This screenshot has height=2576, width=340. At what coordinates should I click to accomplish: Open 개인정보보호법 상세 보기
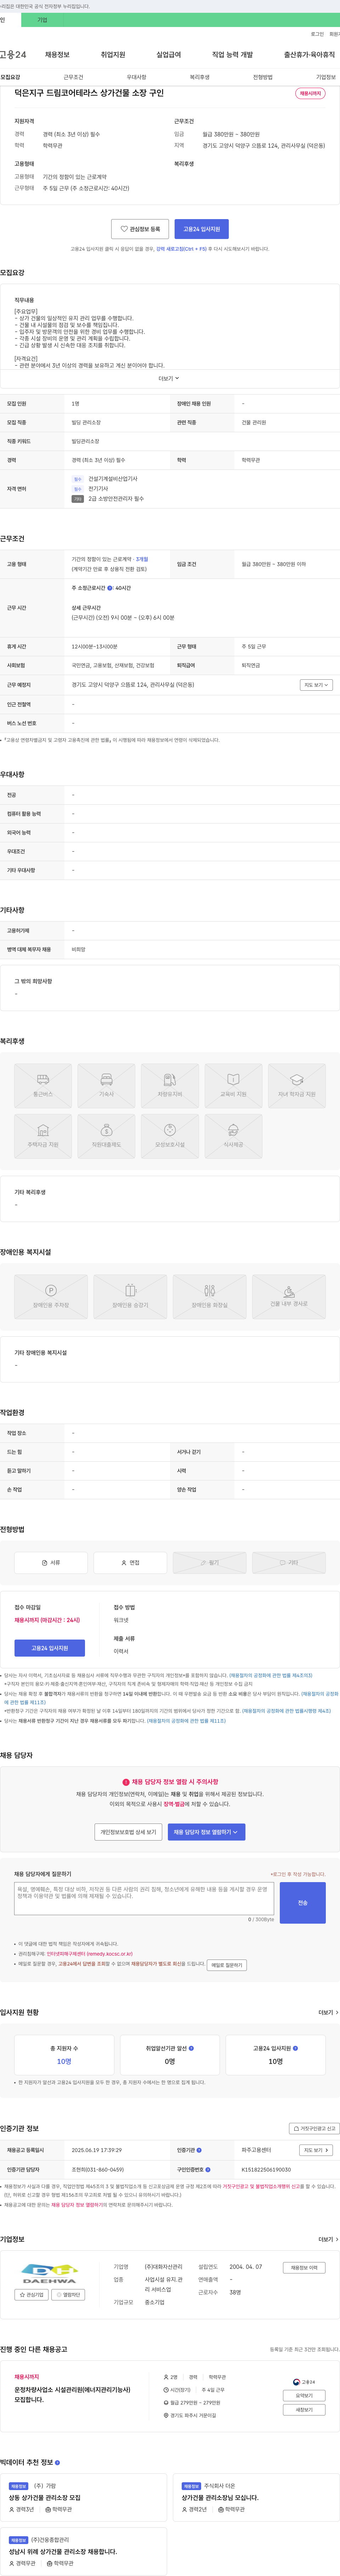point(129,1832)
